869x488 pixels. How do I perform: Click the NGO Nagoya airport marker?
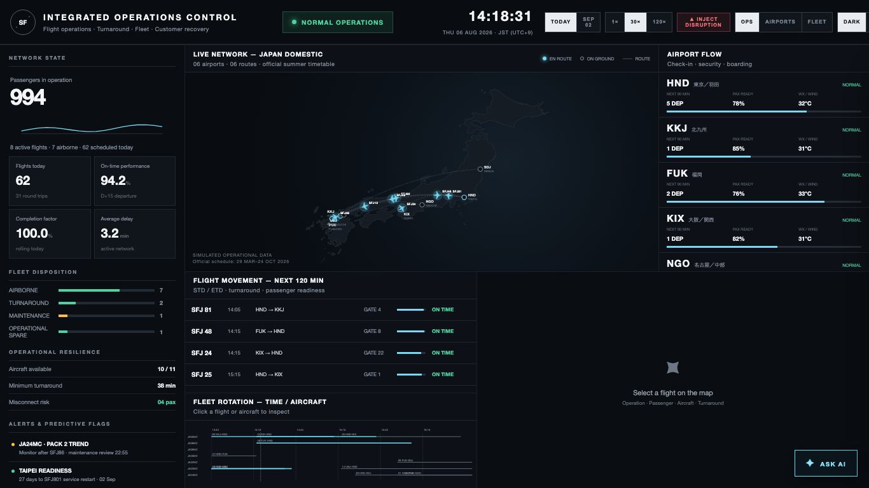422,205
